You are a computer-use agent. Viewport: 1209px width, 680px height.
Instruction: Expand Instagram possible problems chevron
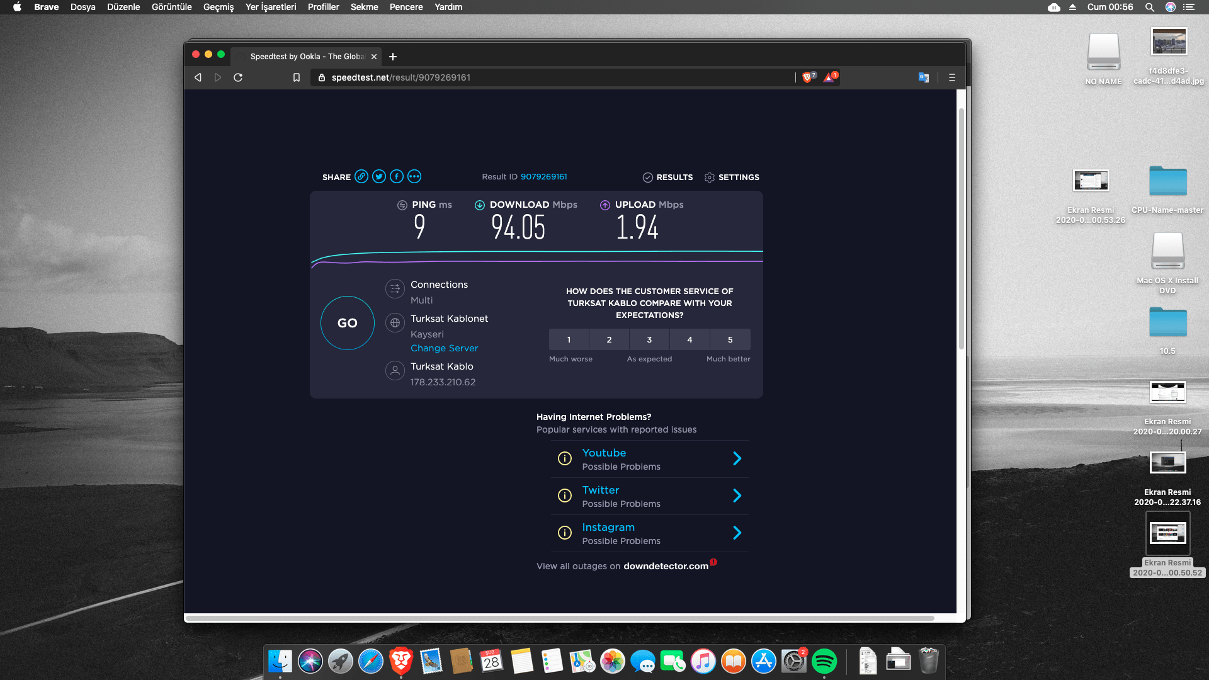(737, 533)
